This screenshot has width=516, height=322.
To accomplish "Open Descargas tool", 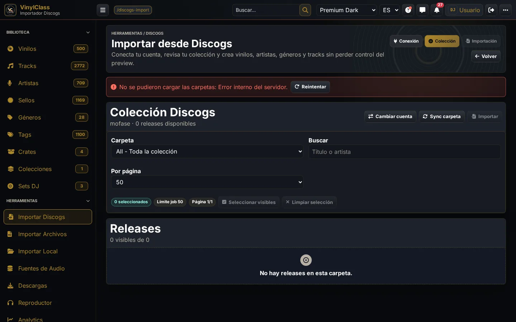I will (48, 286).
